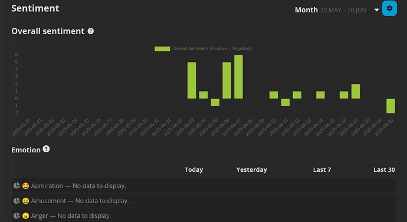Screen dimensions: 407x222
Task: Click the negative bar for 2025-06-20
Action: (x=390, y=106)
